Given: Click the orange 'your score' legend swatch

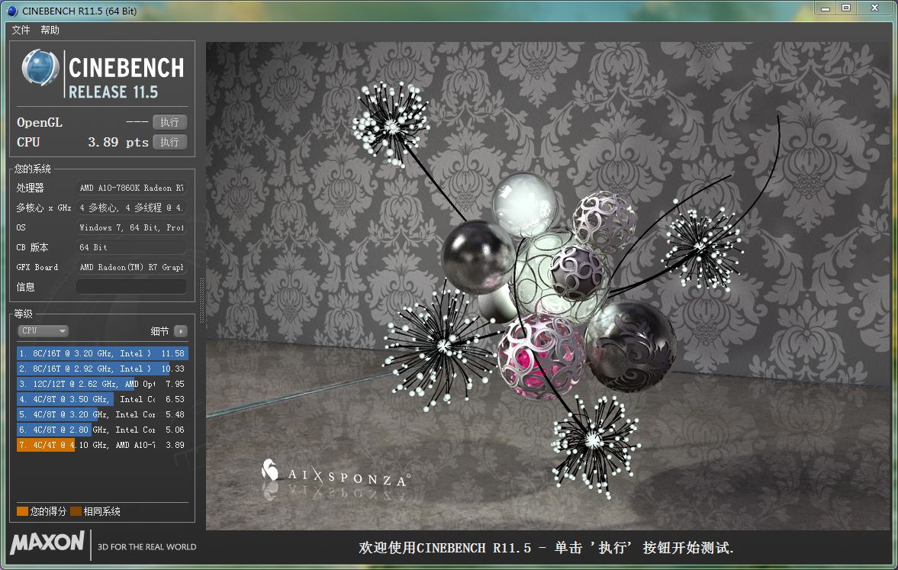Looking at the screenshot, I should (22, 511).
